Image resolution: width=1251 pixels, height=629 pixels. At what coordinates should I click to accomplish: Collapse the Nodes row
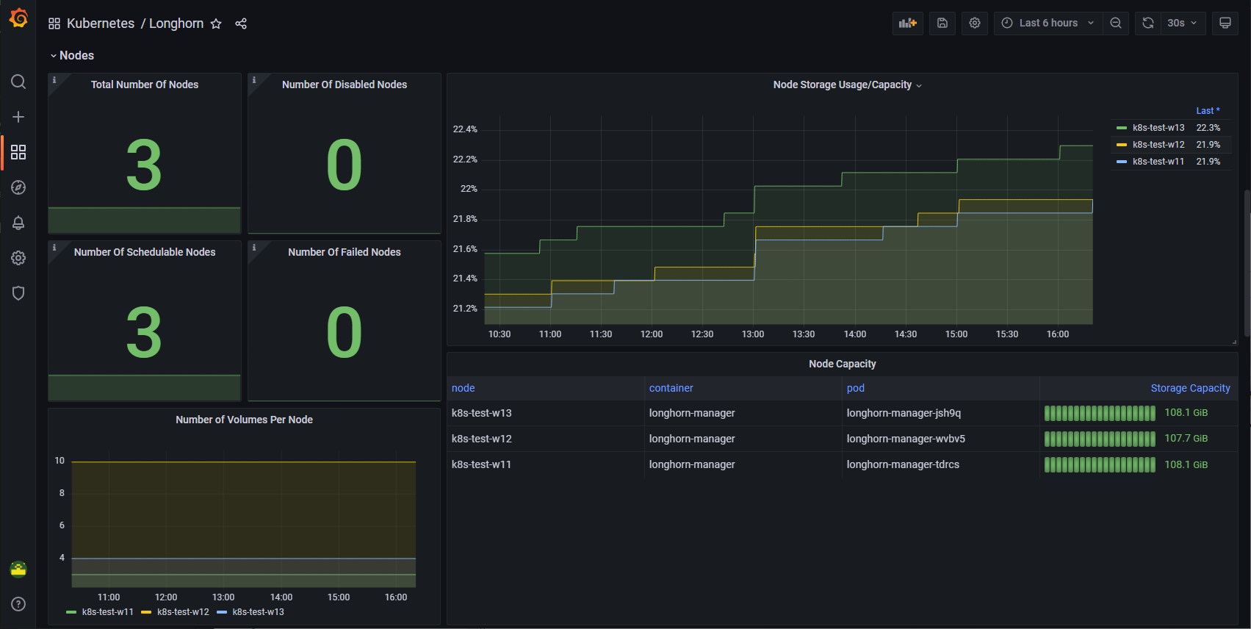coord(72,56)
